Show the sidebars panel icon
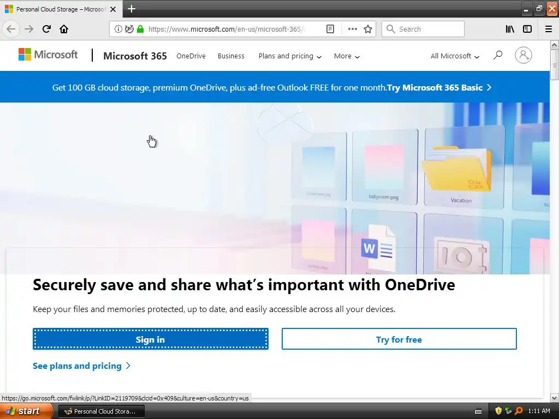The width and height of the screenshot is (559, 419). 527,29
